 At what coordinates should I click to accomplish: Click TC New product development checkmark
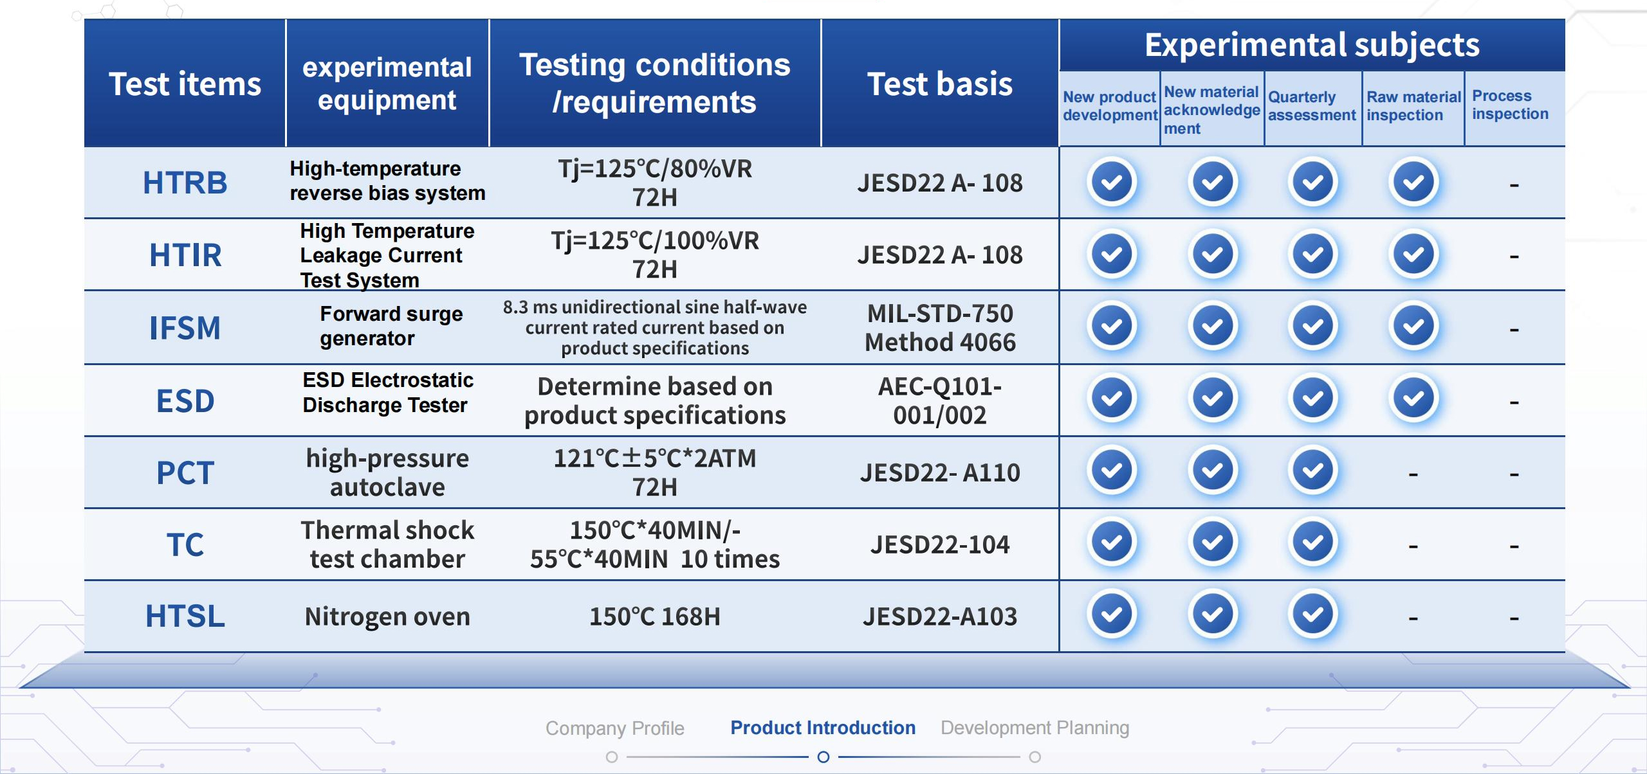point(1112,543)
